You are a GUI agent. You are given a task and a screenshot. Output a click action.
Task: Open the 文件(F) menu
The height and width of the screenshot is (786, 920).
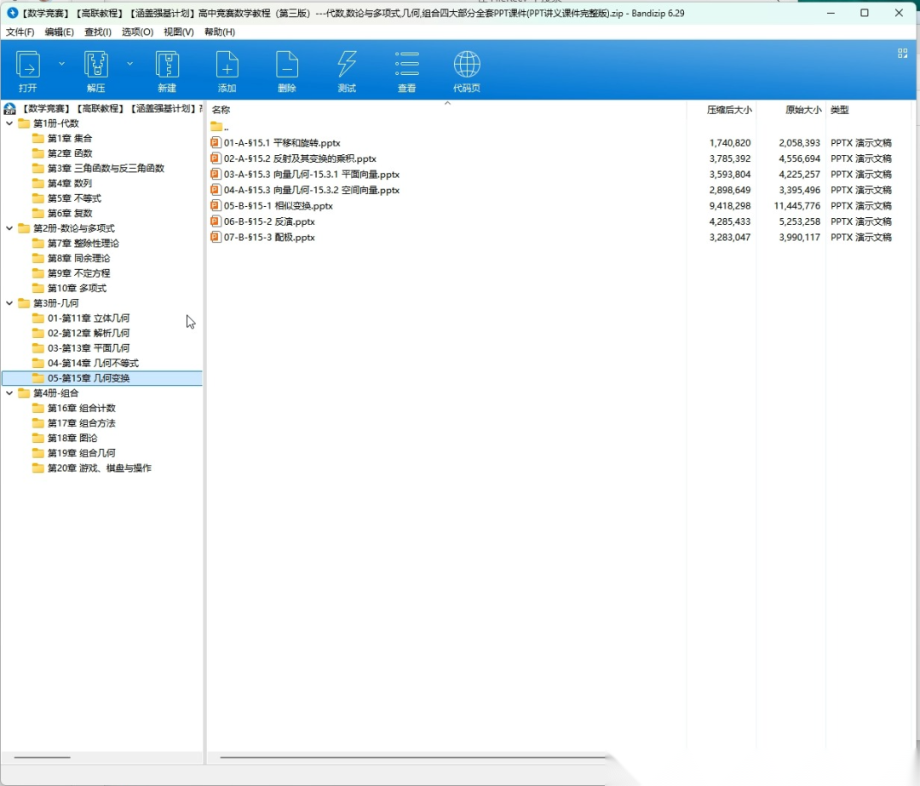pyautogui.click(x=20, y=32)
